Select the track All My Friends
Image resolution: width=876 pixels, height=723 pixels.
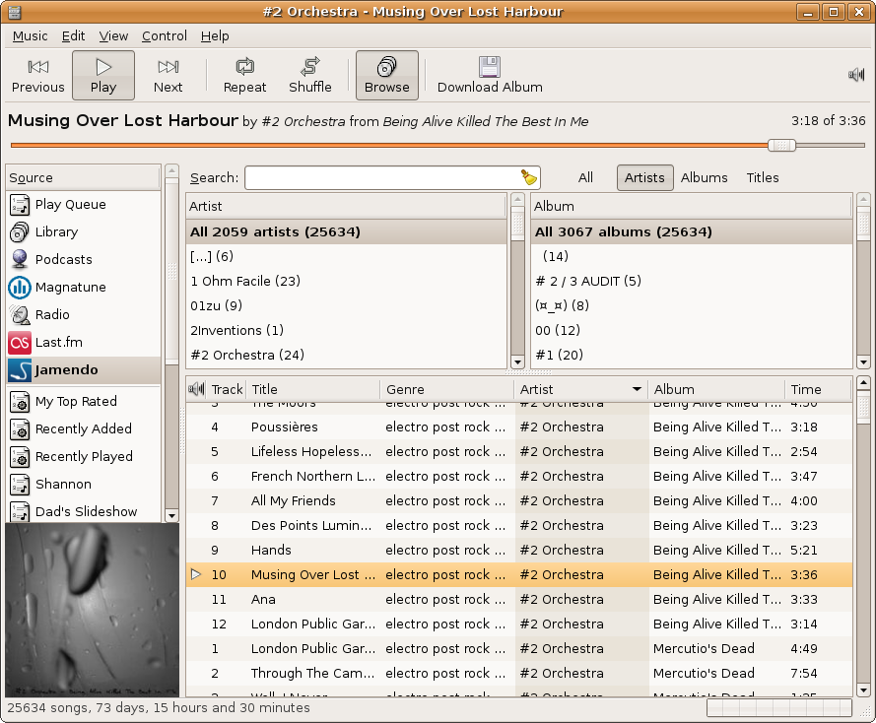tap(519, 500)
